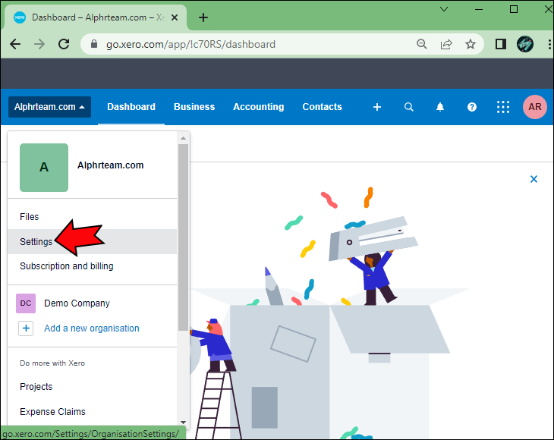Close the Dashboard – Alphrteam.com tab
The image size is (554, 440).
point(175,17)
